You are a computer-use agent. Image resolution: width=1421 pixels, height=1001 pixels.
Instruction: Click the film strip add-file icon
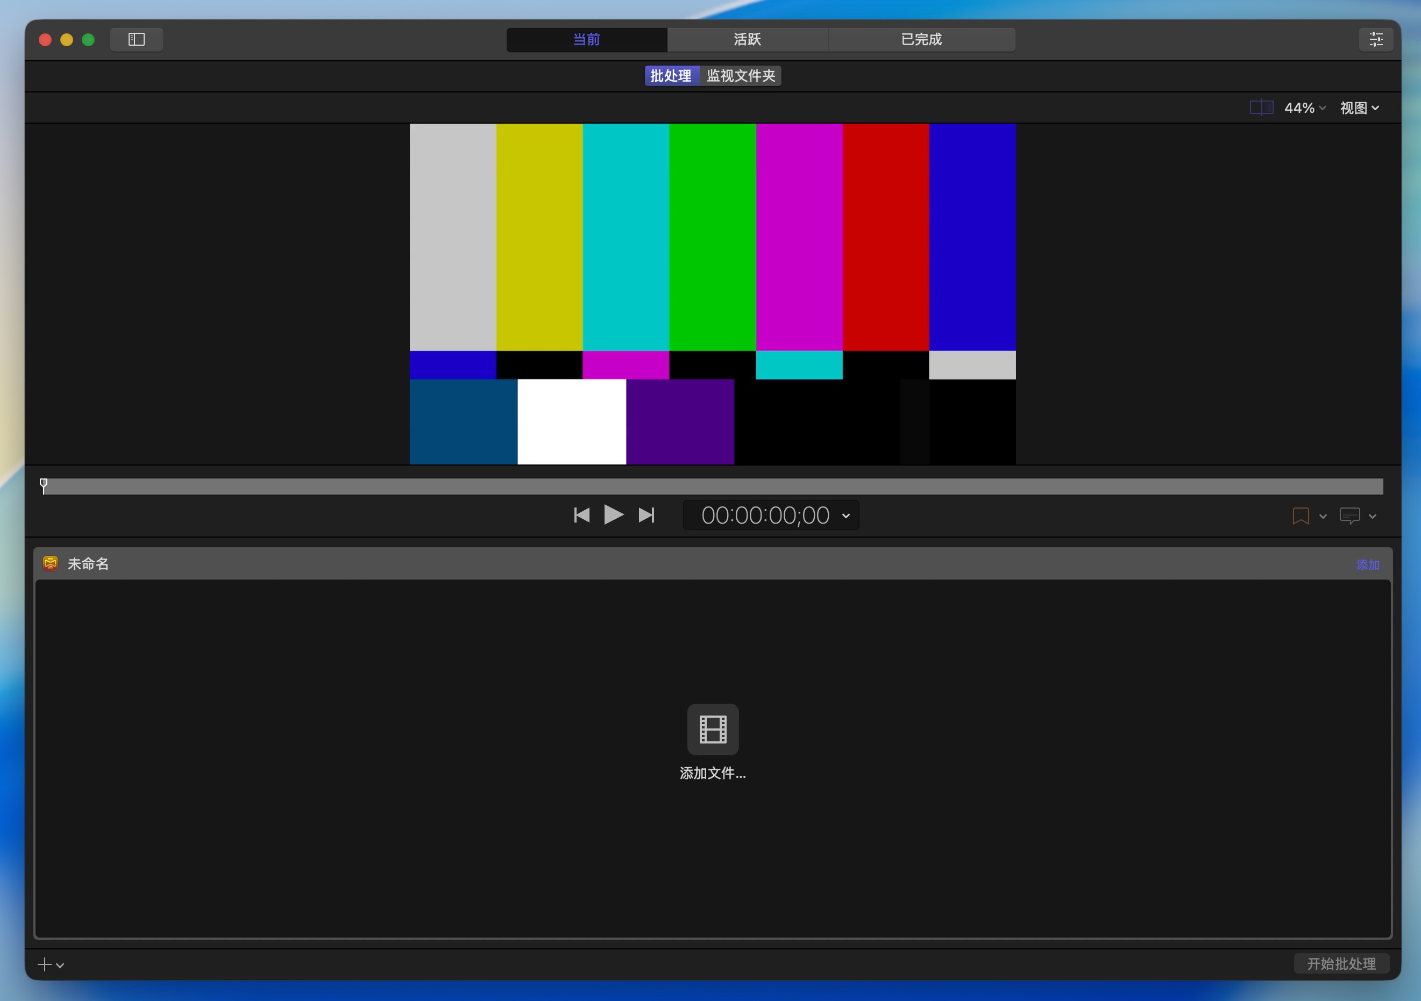coord(712,729)
